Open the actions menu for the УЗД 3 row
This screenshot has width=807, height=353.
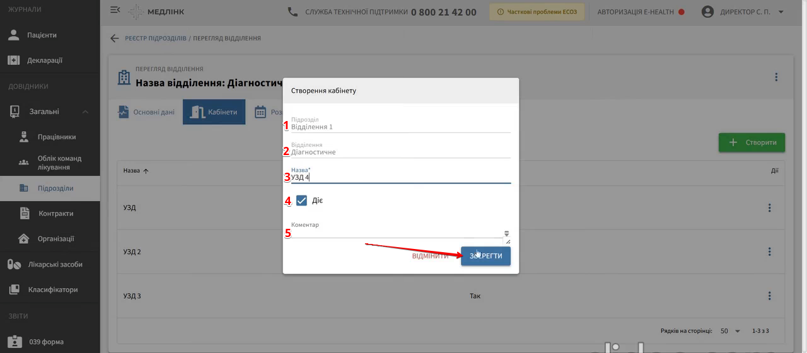click(769, 296)
